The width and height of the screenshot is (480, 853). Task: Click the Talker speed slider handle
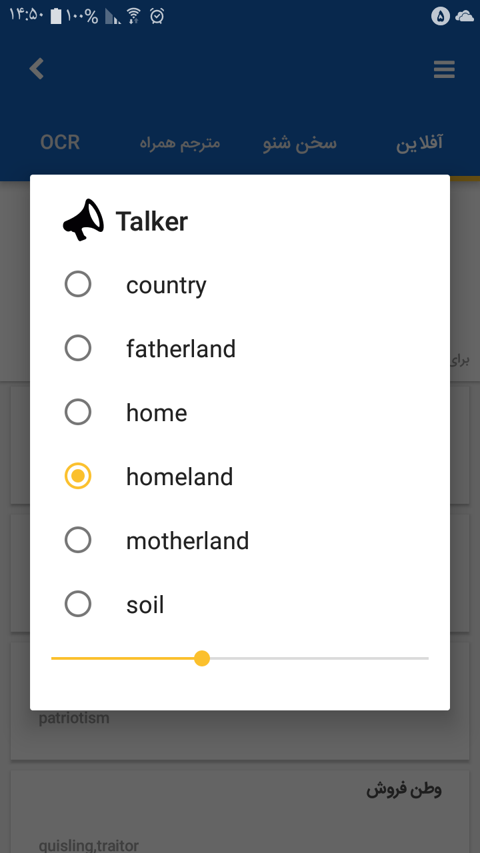202,658
